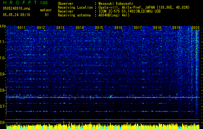The width and height of the screenshot is (203, 129).
Task: Click the Receiving Location label
Action: coord(75,7)
